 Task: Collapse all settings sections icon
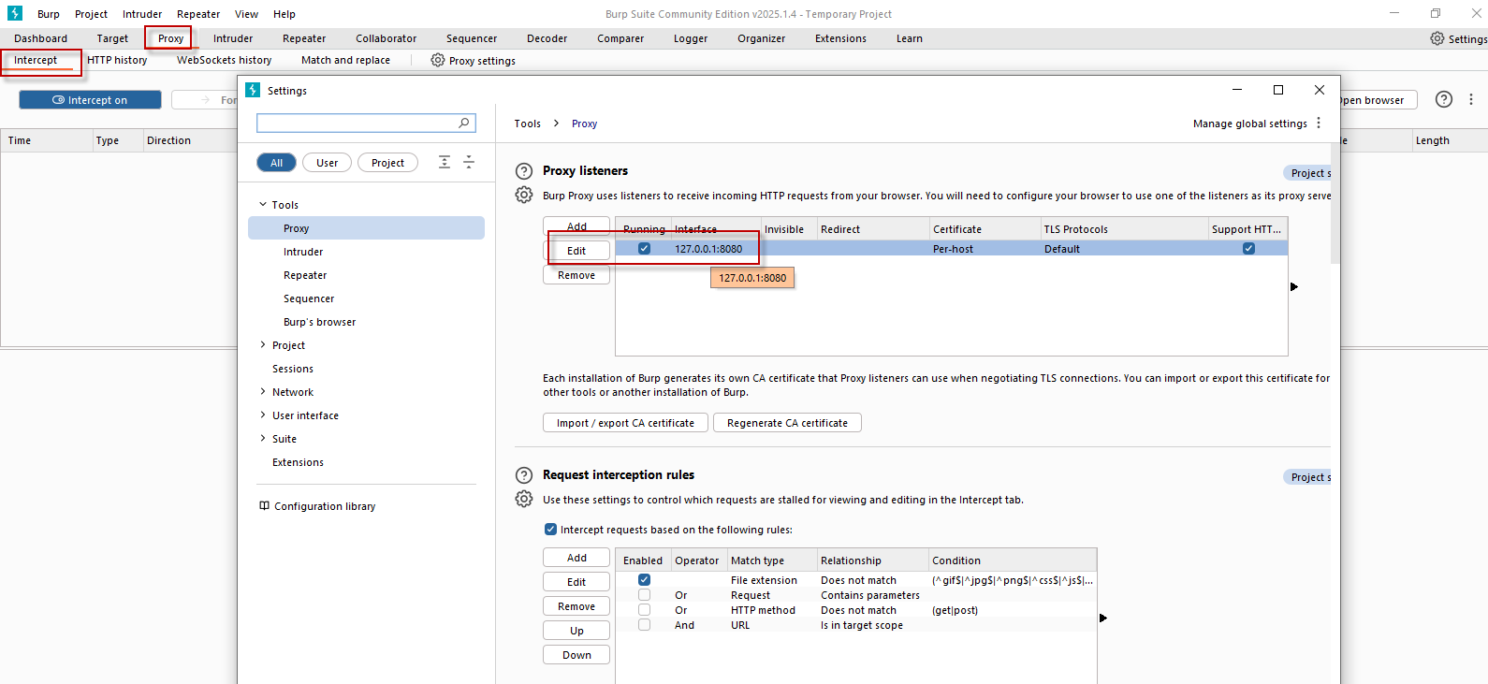[x=469, y=162]
